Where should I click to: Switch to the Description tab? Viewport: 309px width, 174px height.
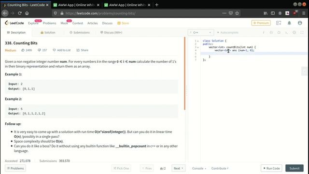pos(16,32)
